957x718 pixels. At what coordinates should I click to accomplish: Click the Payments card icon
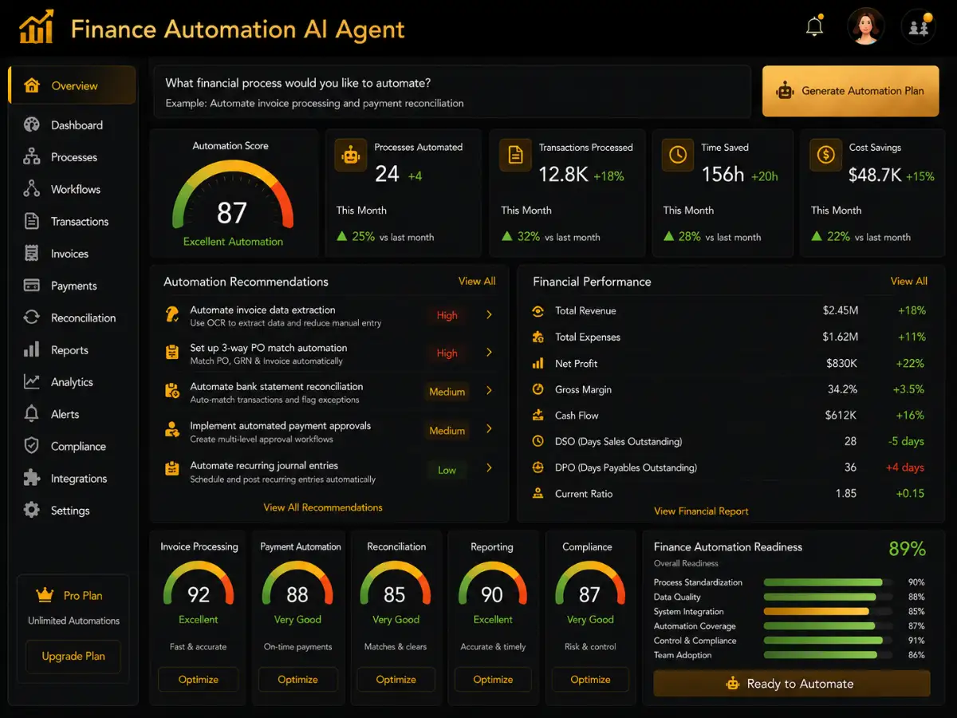click(x=32, y=286)
